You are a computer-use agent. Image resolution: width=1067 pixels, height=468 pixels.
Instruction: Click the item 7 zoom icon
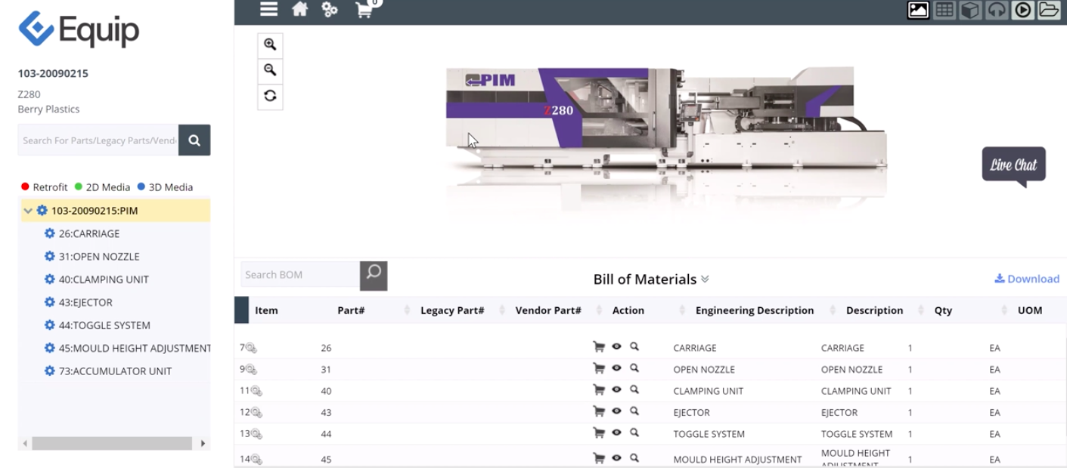tap(251, 348)
